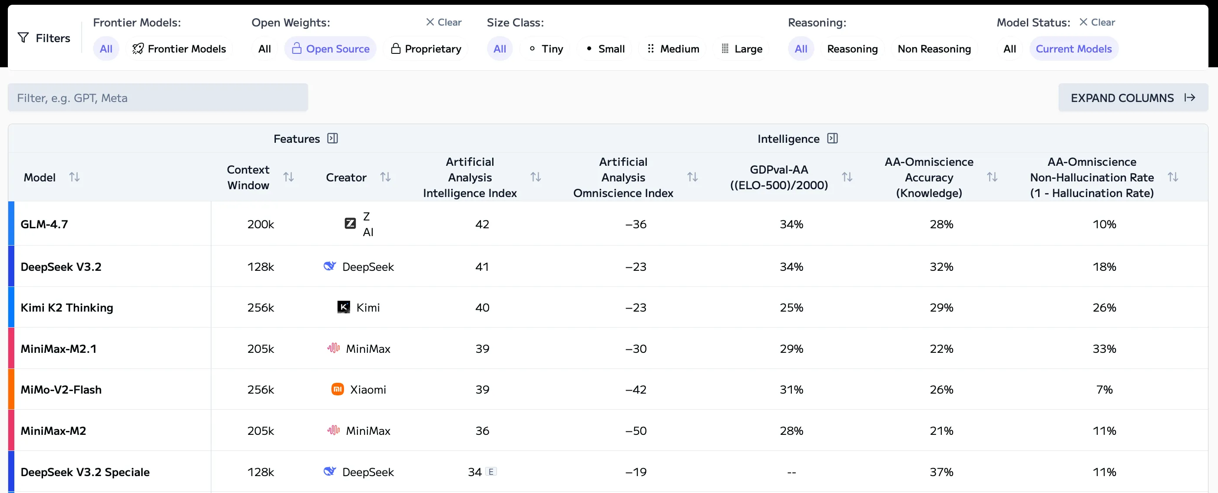The image size is (1218, 493).
Task: Expand the Features column group
Action: pos(332,138)
